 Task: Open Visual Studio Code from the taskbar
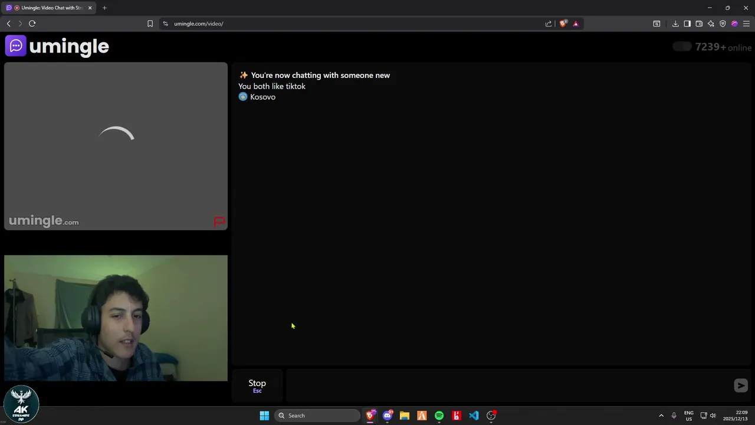474,416
